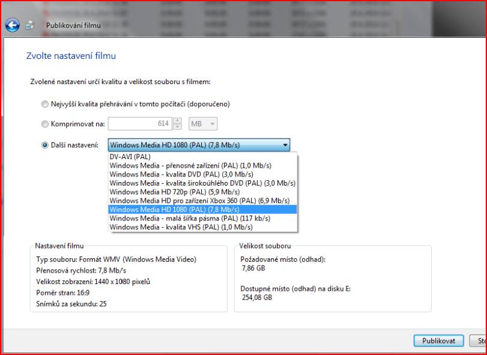Pick DV-AVI (PAL) from the list

(x=202, y=157)
